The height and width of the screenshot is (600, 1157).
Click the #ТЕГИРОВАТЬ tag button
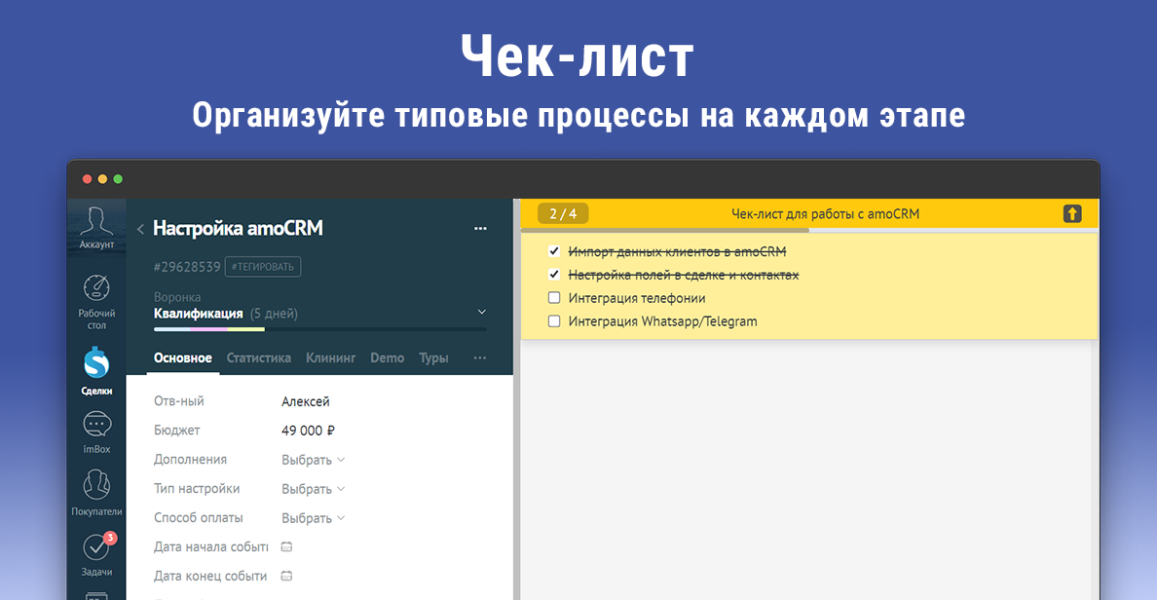[262, 267]
